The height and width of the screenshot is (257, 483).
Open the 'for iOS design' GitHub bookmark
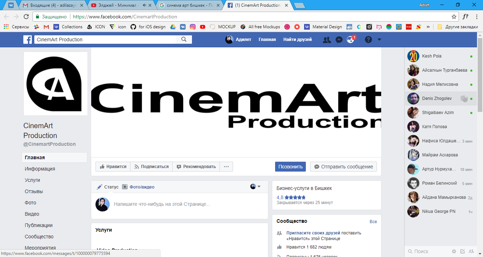pyautogui.click(x=148, y=27)
